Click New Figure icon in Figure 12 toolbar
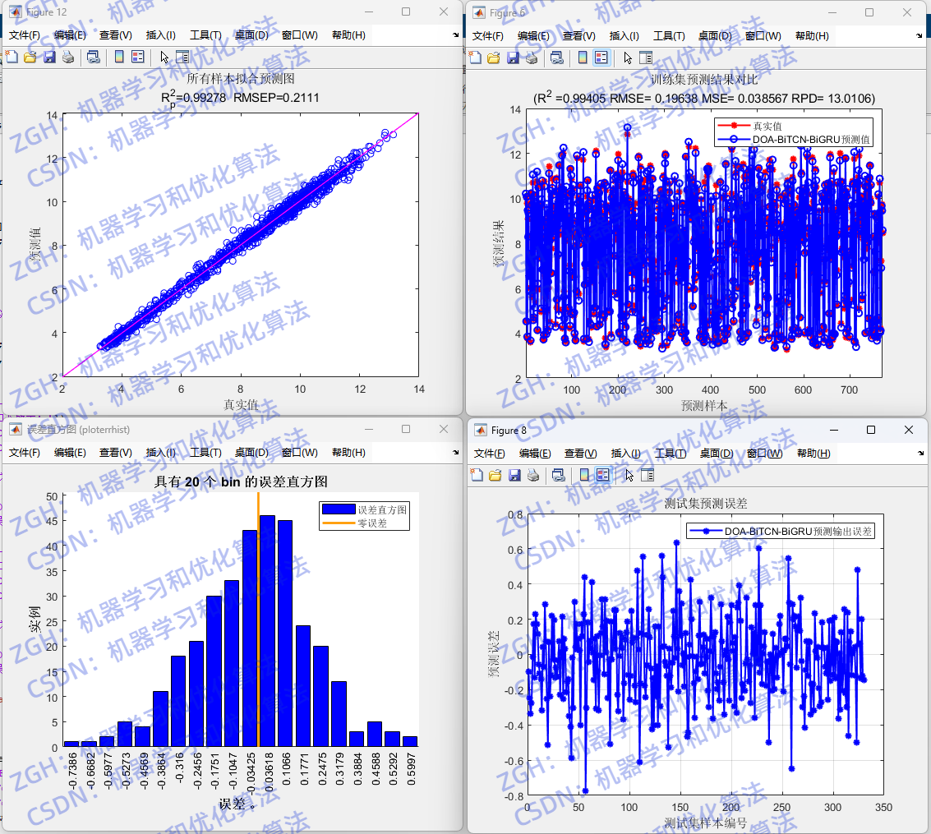 click(12, 57)
